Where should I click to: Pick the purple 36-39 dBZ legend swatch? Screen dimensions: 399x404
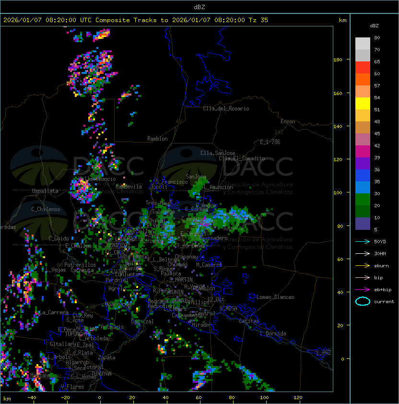[363, 163]
